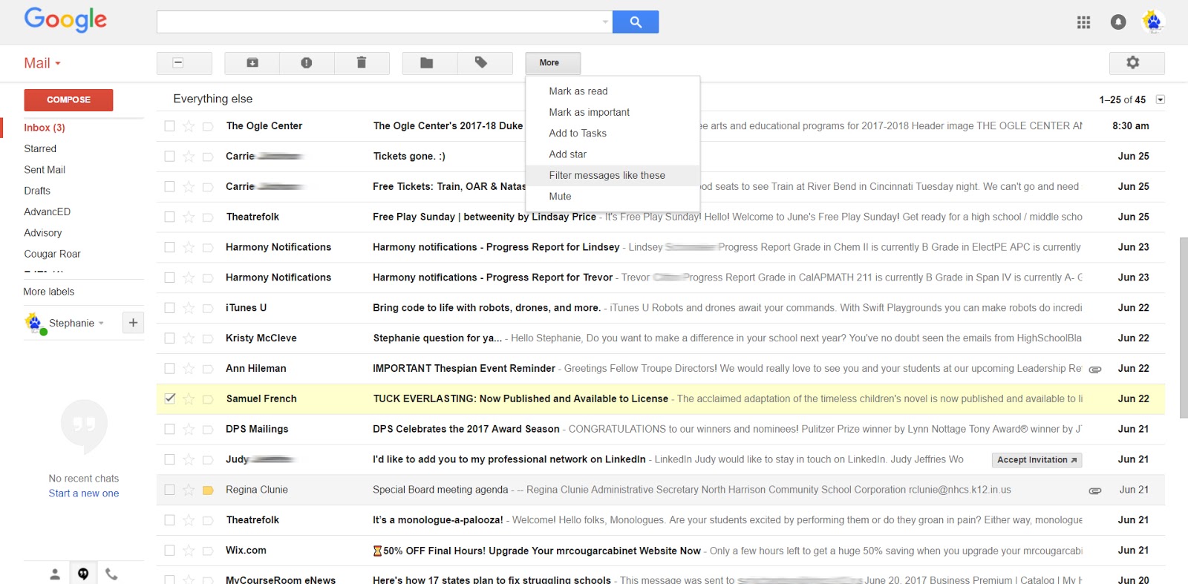Mark Regina Clunie email importance marker
1188x584 pixels.
208,491
